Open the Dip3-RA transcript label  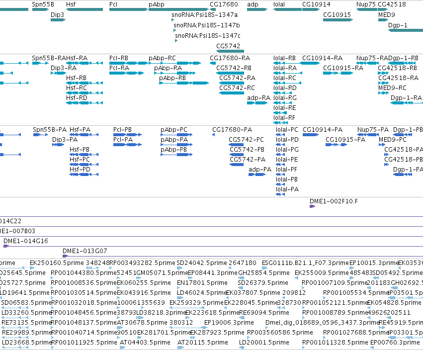(x=64, y=68)
